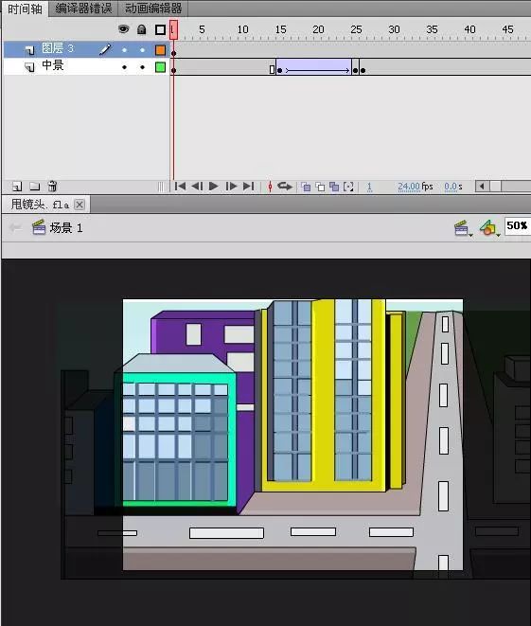Toggle visibility dot for 图层 3
Image resolution: width=531 pixels, height=626 pixels.
125,50
